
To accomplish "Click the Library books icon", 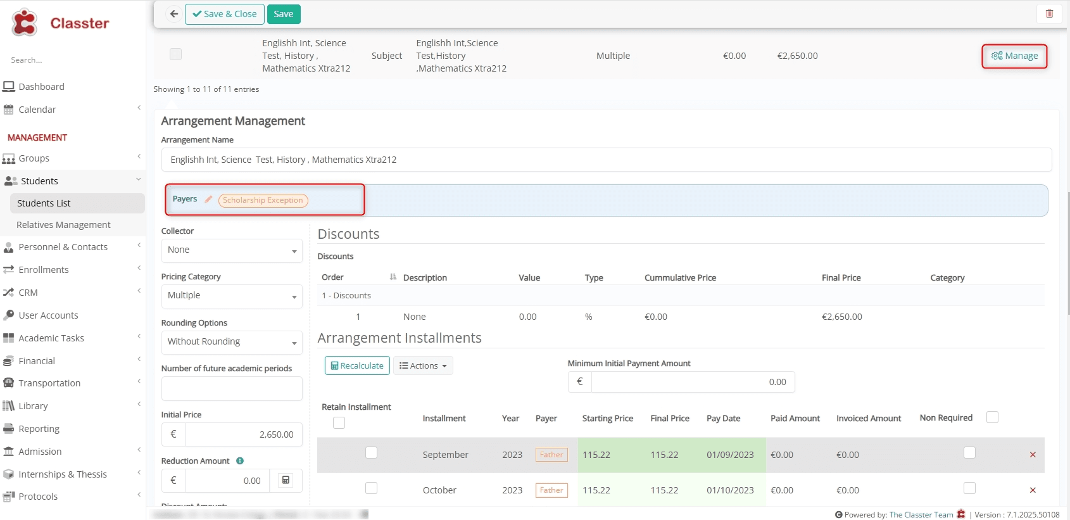I will [x=9, y=406].
